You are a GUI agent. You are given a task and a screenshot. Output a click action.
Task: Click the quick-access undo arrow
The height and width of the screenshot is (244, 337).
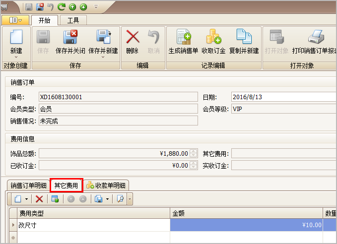pos(51,7)
